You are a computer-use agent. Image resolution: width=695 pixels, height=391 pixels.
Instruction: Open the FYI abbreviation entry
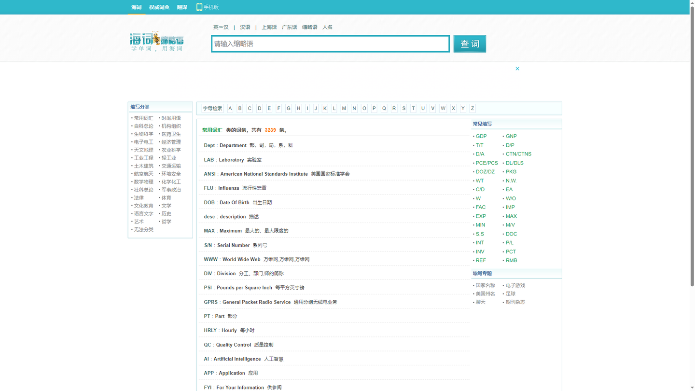point(208,388)
